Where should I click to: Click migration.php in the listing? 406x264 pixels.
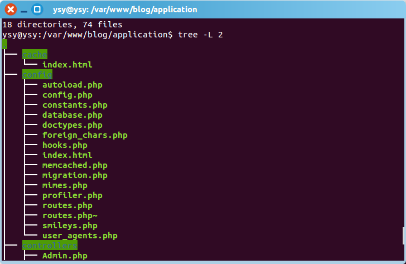click(x=75, y=175)
